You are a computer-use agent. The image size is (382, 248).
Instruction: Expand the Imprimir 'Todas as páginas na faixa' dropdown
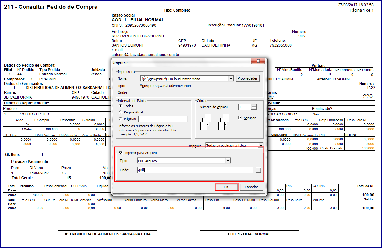pyautogui.click(x=261, y=145)
